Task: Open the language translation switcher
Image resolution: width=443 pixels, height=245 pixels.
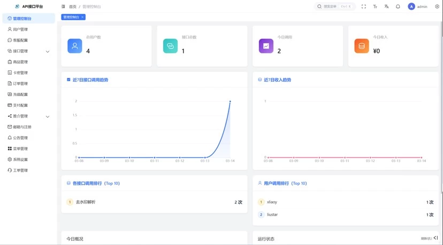Action: [386, 6]
